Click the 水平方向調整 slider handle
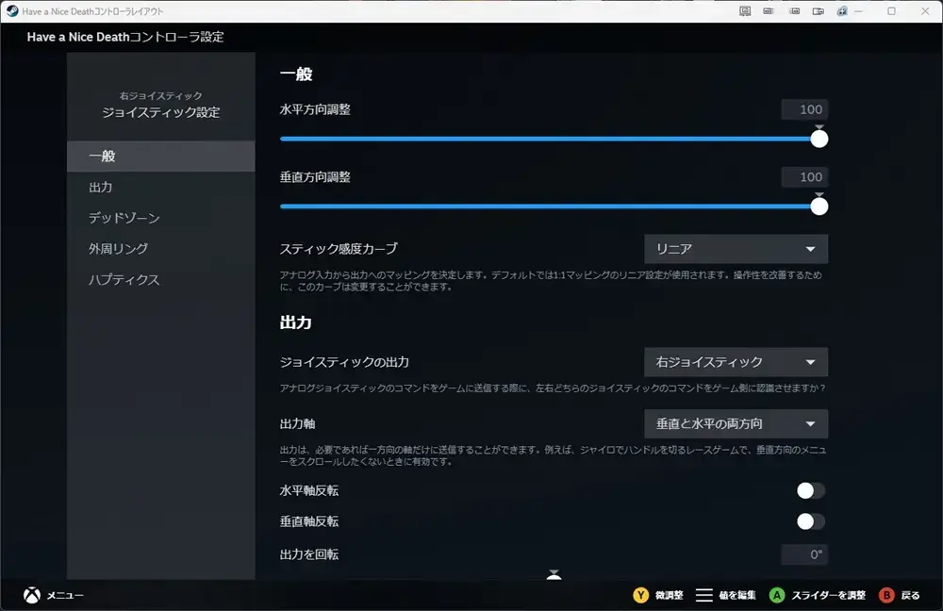This screenshot has height=611, width=943. pyautogui.click(x=819, y=139)
